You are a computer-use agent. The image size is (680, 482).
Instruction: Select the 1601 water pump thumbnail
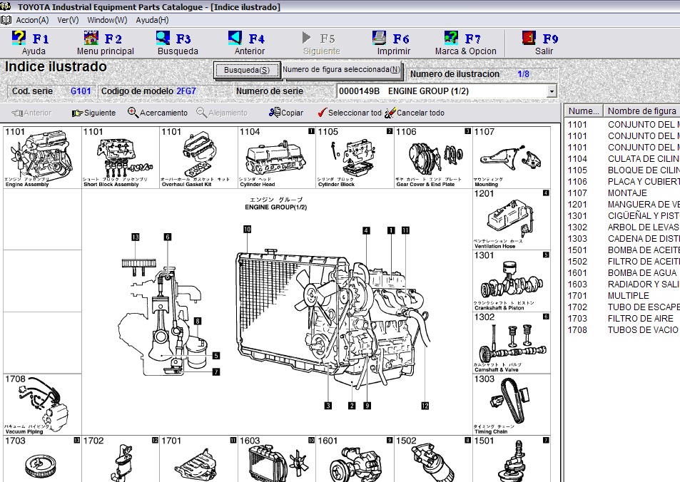click(355, 459)
